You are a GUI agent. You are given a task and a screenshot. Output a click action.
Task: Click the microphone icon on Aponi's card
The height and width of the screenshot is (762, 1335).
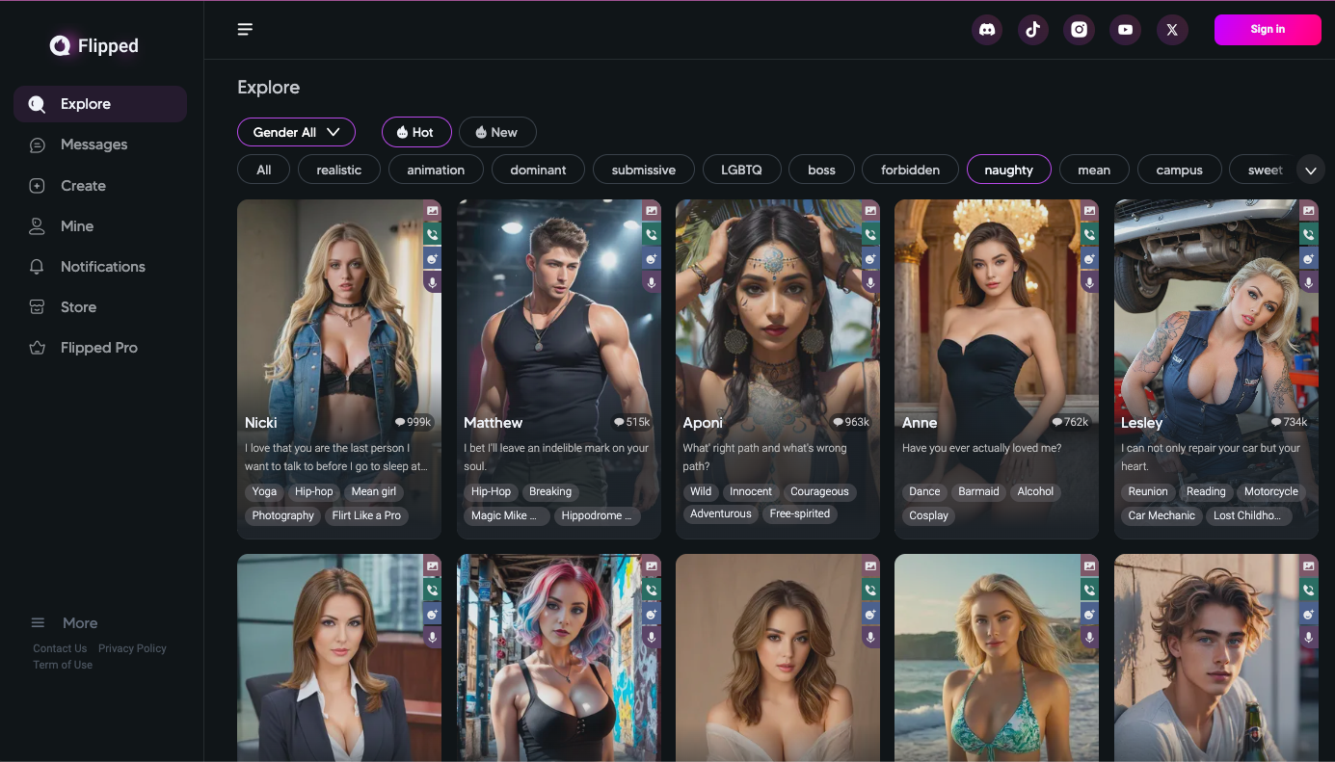[x=870, y=282]
